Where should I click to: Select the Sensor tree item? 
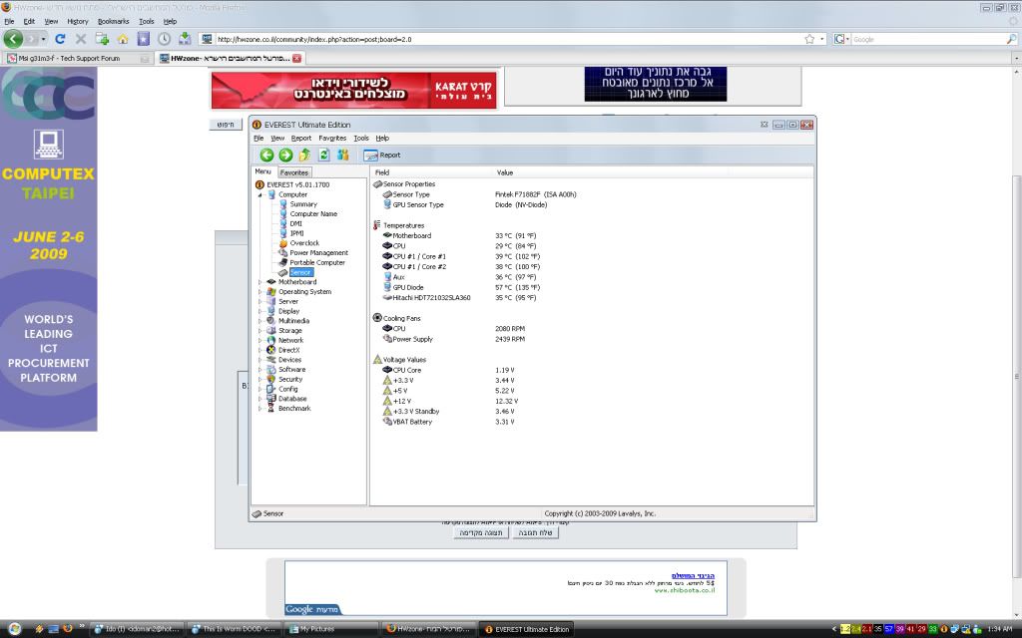(x=300, y=272)
